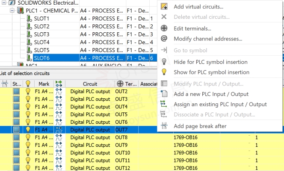284x171 pixels.
Task: Click the status square in OUT4 row
Action: (17, 107)
